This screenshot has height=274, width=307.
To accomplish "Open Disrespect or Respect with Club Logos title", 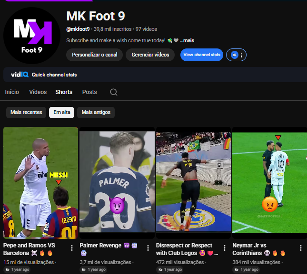I will coord(187,249).
